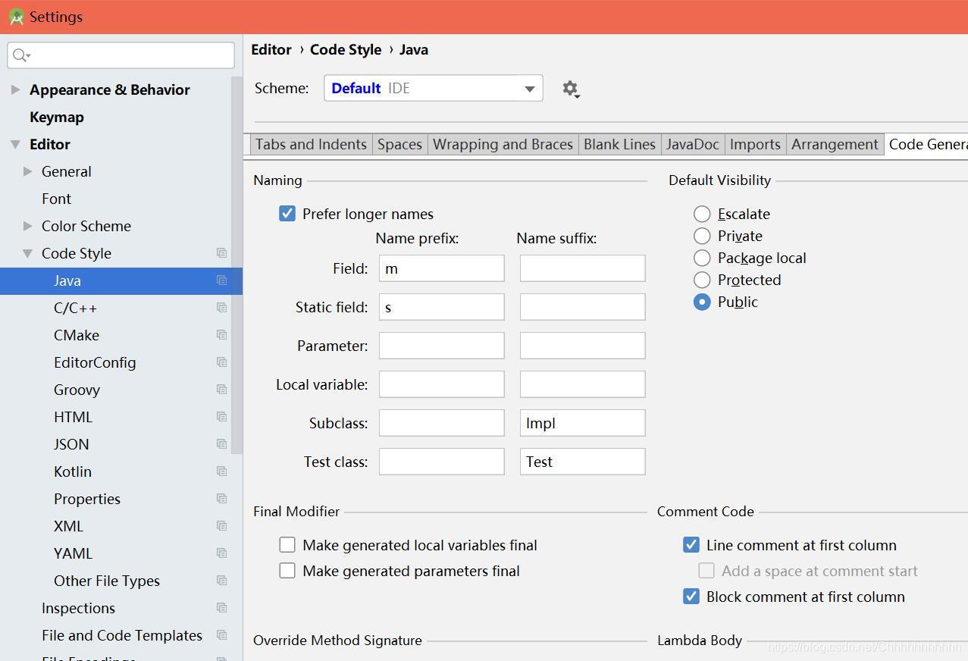Open Font settings
Screen dimensions: 968x661
pos(56,199)
